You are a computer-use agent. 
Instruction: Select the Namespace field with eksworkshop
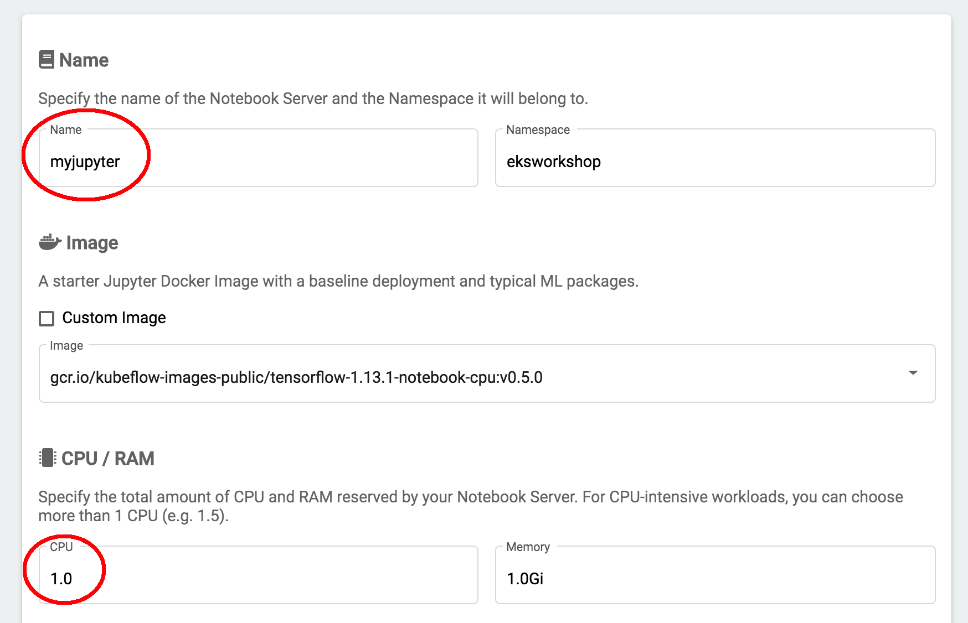click(x=715, y=158)
